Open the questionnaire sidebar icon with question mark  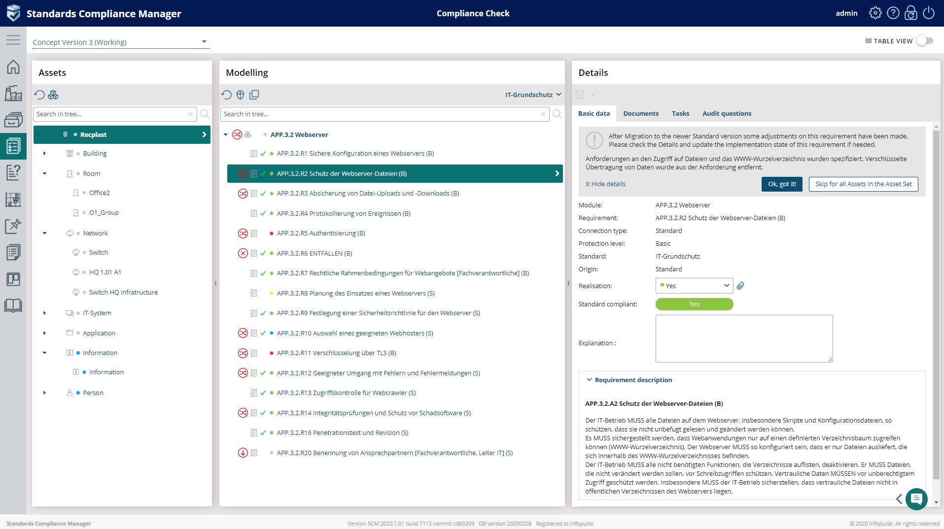13,173
